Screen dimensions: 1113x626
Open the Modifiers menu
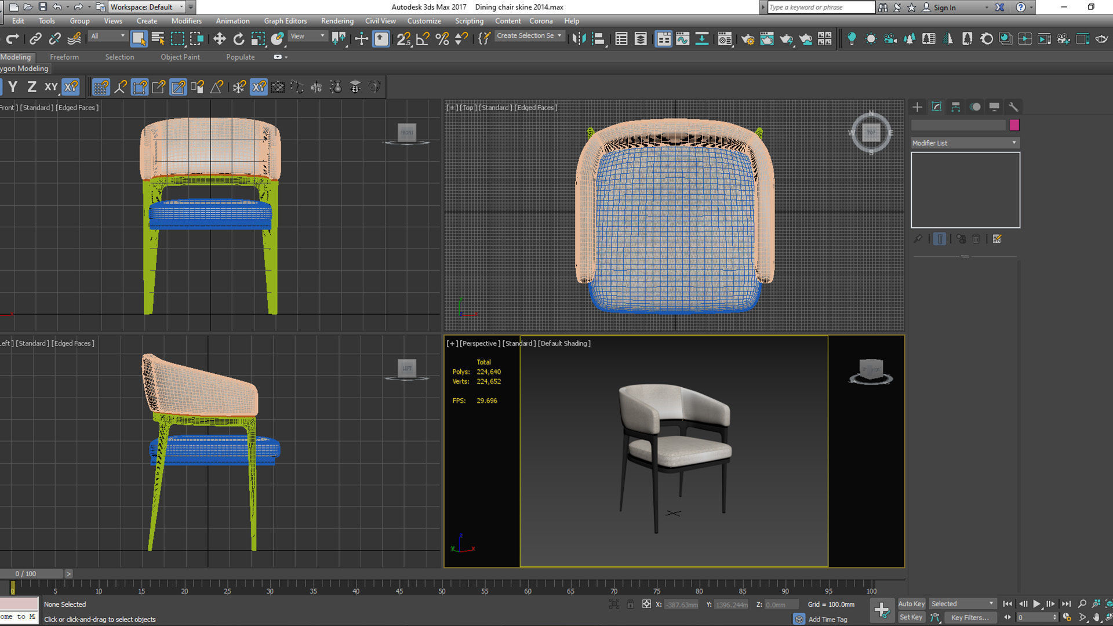pos(186,21)
